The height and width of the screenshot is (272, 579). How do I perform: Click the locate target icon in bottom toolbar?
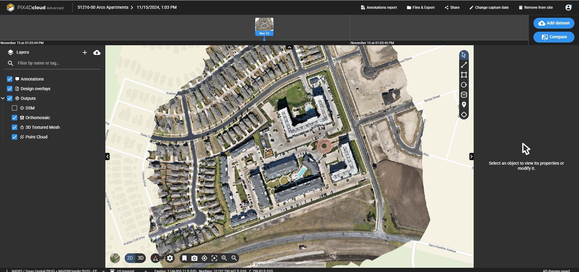pos(204,258)
